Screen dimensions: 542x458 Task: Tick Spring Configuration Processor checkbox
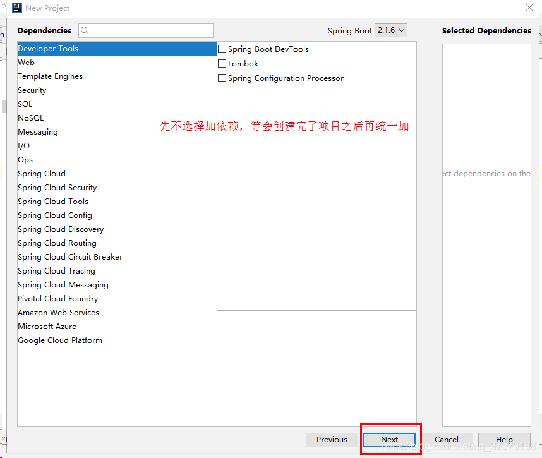tap(222, 78)
